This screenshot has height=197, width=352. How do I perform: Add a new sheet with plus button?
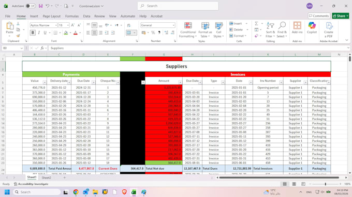(64, 177)
